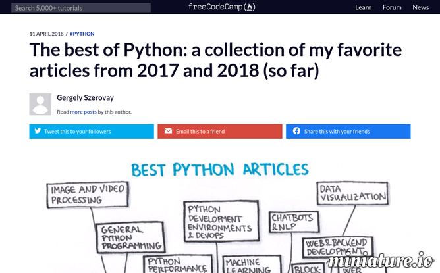Click the Facebook logo icon
Screen dimensions: 440x273
click(296, 131)
